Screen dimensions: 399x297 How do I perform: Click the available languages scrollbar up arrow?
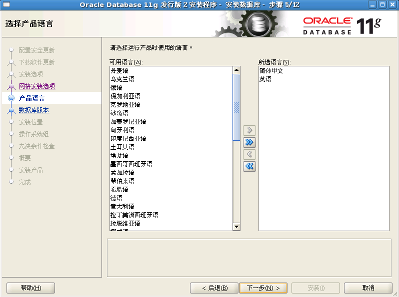236,70
